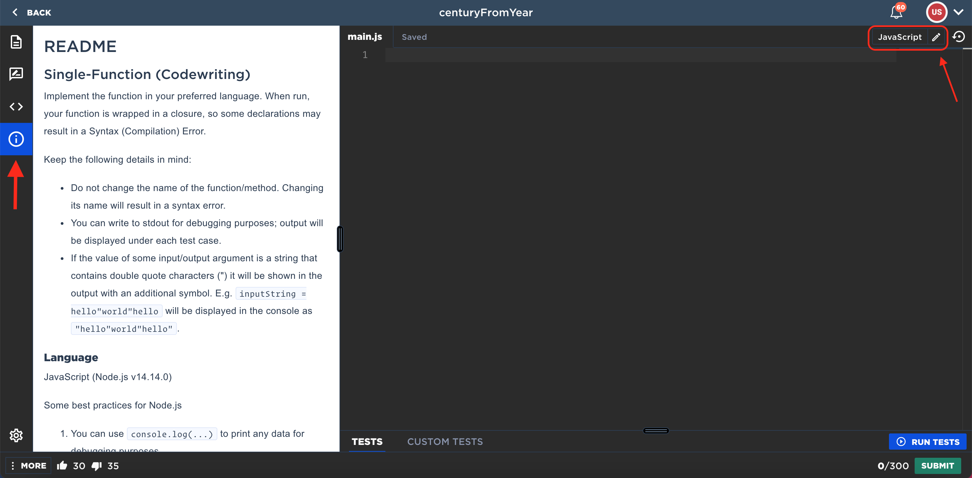
Task: Switch to the CUSTOM TESTS tab
Action: pos(445,442)
